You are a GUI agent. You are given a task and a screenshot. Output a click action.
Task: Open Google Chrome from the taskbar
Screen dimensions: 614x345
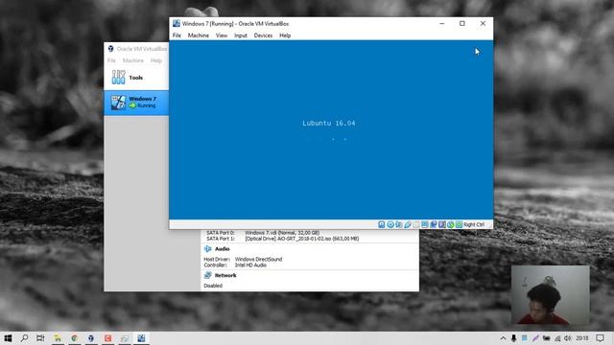coord(75,338)
